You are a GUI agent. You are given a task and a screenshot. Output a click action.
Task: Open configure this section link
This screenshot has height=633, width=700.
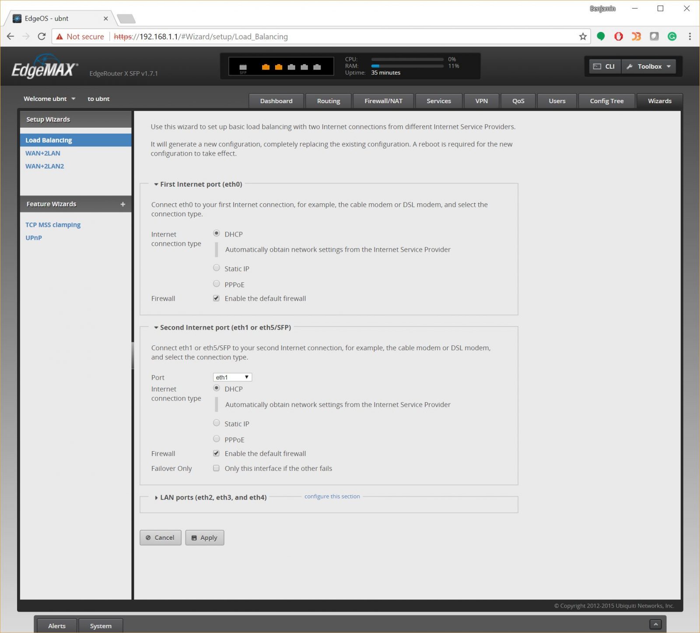(332, 496)
